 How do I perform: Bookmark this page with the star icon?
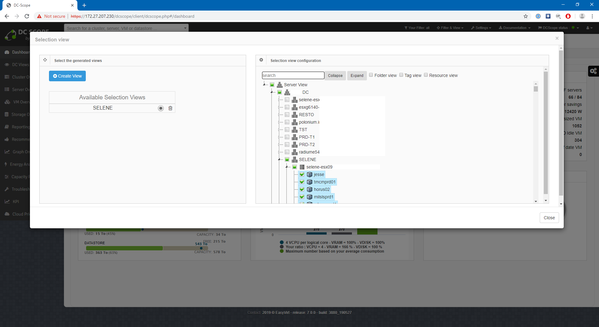[526, 16]
